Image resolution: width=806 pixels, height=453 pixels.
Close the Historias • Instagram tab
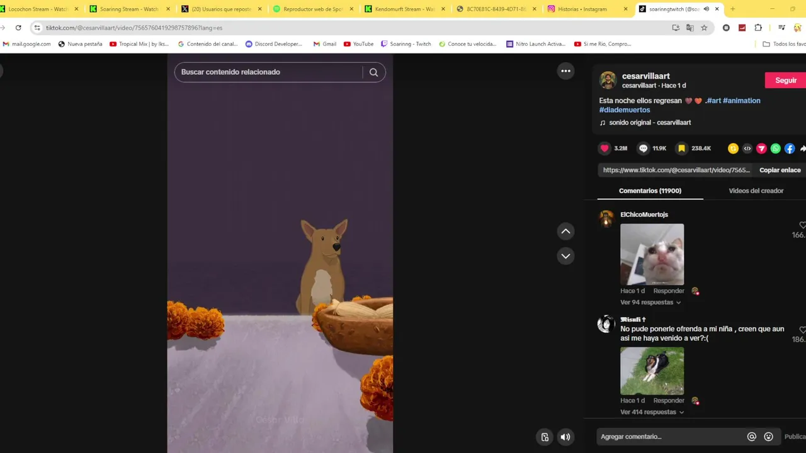pos(625,9)
